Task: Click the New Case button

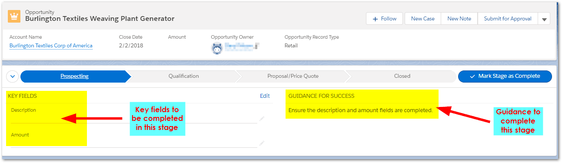Action: (423, 19)
